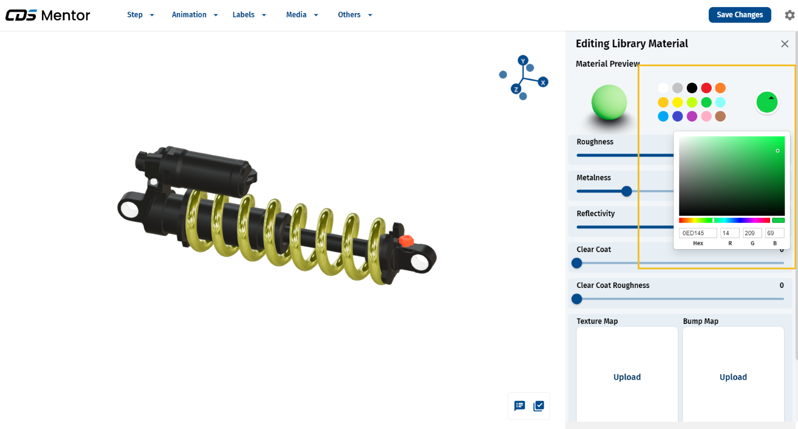Close the Editing Library Material panel
This screenshot has height=429, width=798.
click(785, 44)
